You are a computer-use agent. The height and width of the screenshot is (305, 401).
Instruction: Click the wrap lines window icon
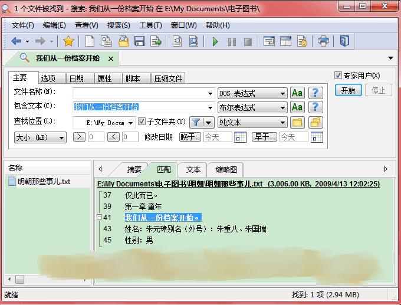point(269,41)
